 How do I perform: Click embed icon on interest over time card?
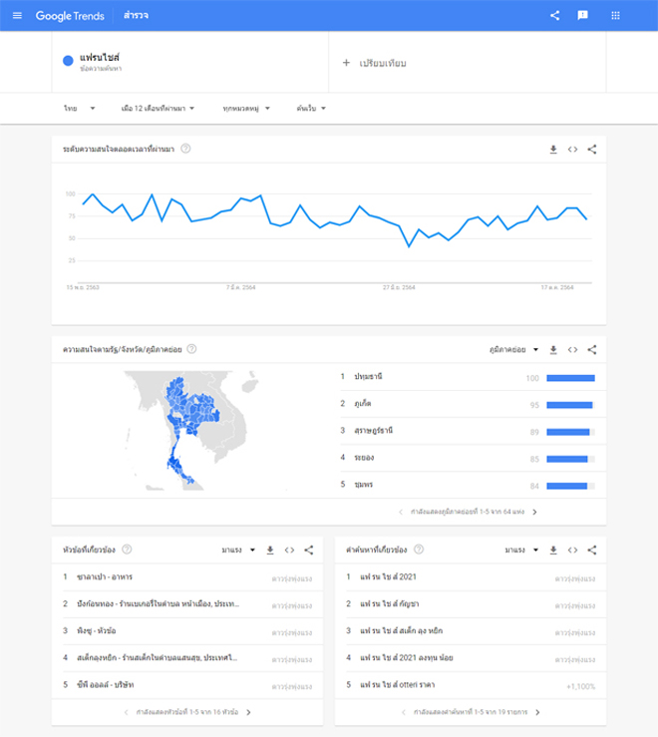[572, 150]
